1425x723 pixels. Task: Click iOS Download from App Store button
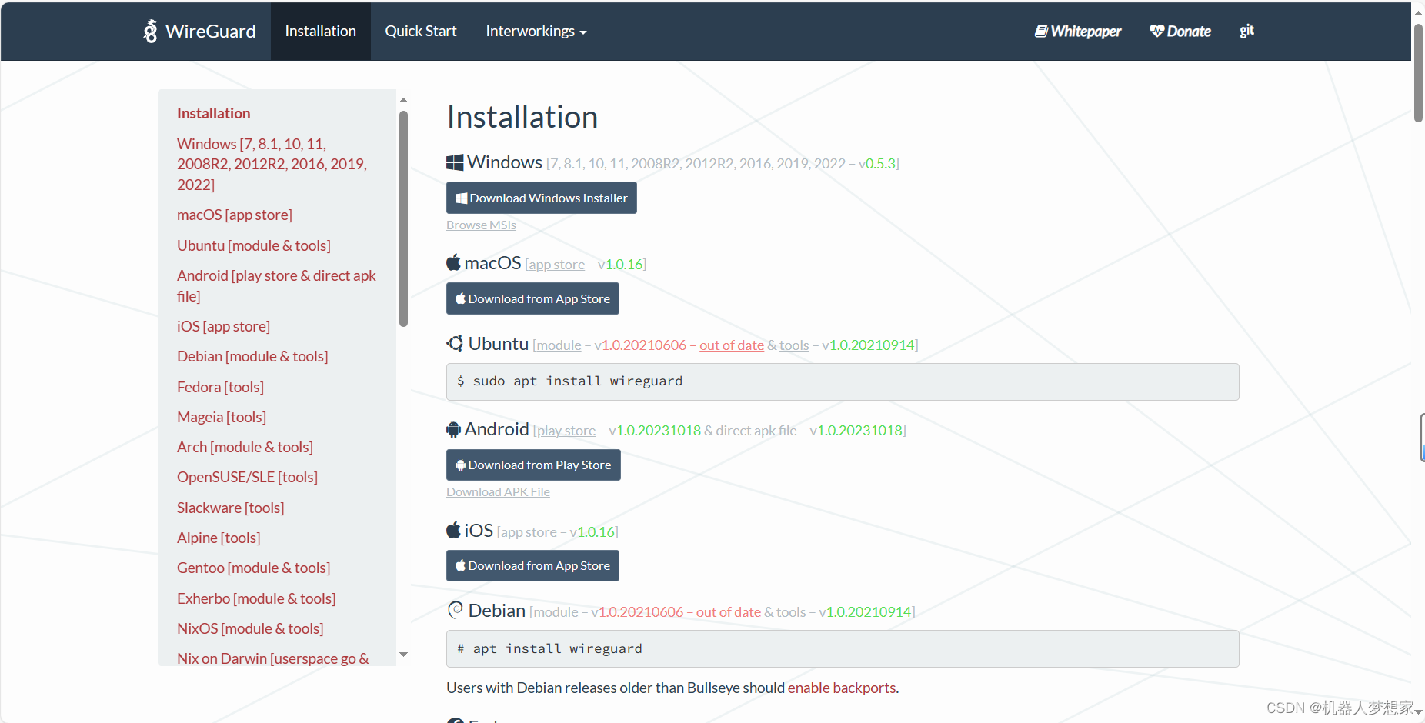(x=532, y=565)
